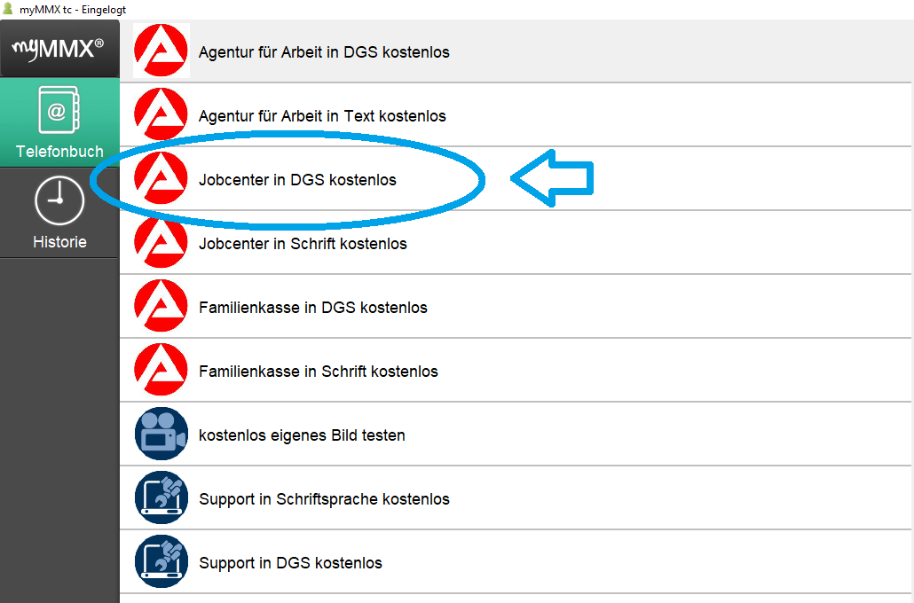Click logo beside Familienkasse in Schrift
914x603 pixels.
point(162,372)
